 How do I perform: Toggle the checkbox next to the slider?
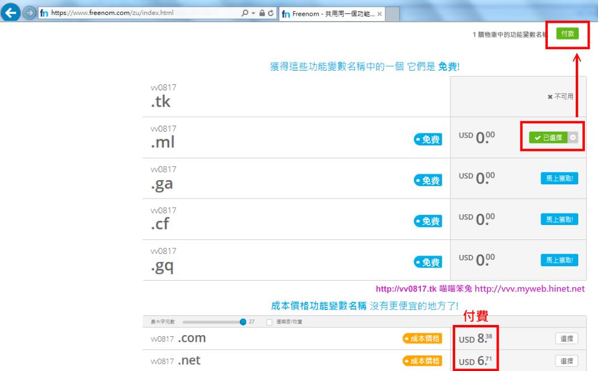pyautogui.click(x=269, y=322)
